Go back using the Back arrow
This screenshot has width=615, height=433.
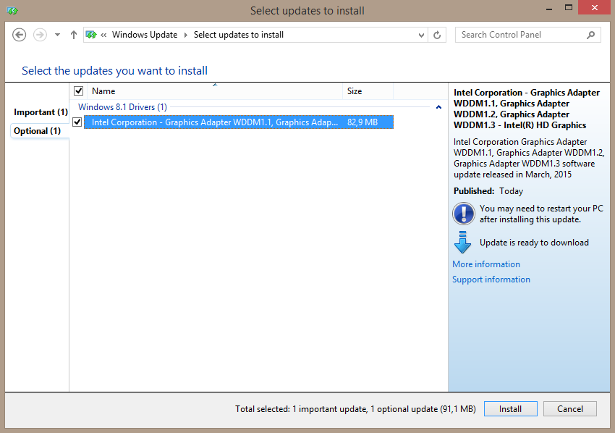click(20, 35)
